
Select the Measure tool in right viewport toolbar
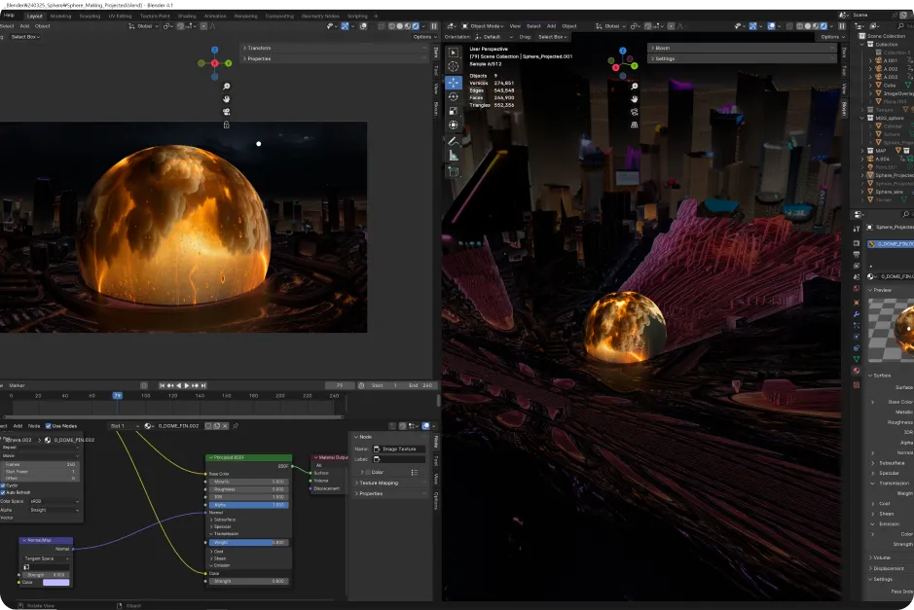[x=453, y=155]
